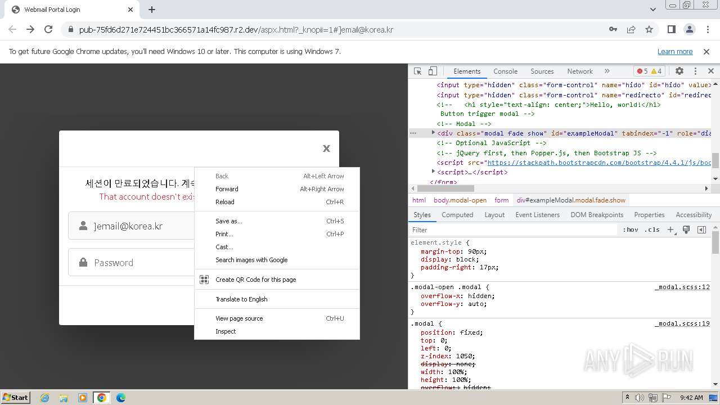
Task: Open the side panel icon
Action: (x=671, y=29)
